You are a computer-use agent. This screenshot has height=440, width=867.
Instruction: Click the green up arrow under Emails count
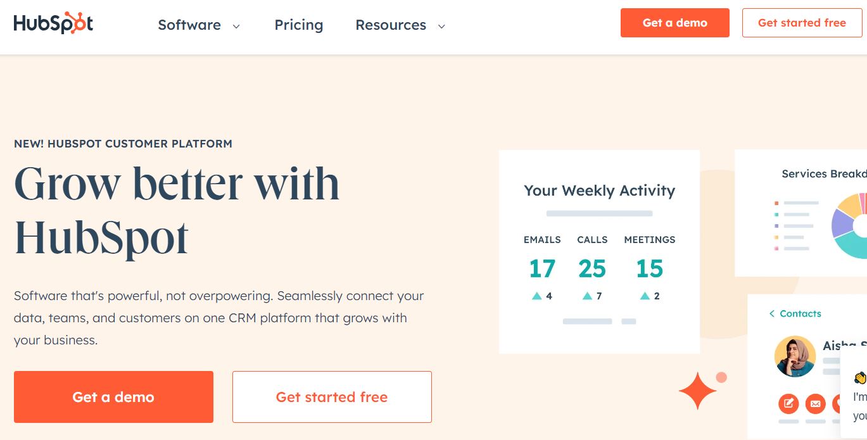pyautogui.click(x=537, y=296)
